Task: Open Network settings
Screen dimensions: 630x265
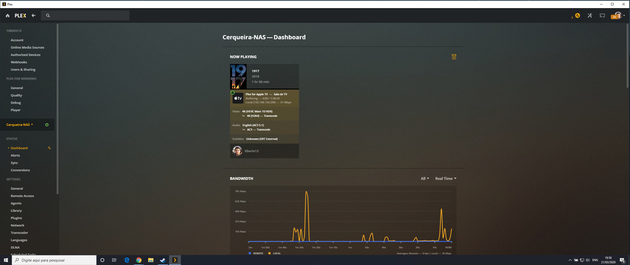Action: pos(17,225)
